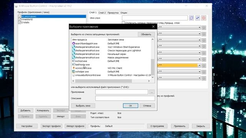Click the Имя процесса column header
The width and height of the screenshot is (246, 138).
click(x=80, y=40)
